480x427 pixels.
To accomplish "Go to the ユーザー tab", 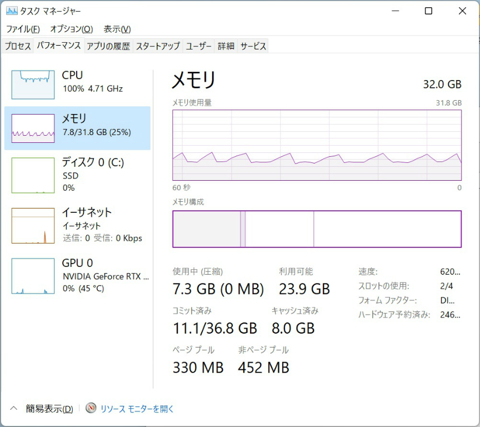I will [x=198, y=46].
